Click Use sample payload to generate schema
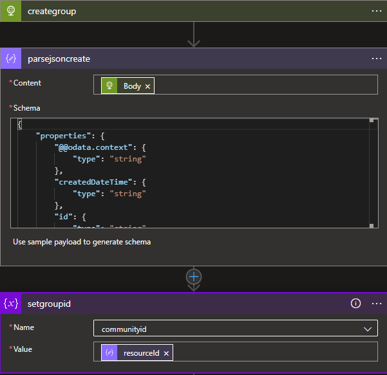Screen dimensions: 387x375 82,242
